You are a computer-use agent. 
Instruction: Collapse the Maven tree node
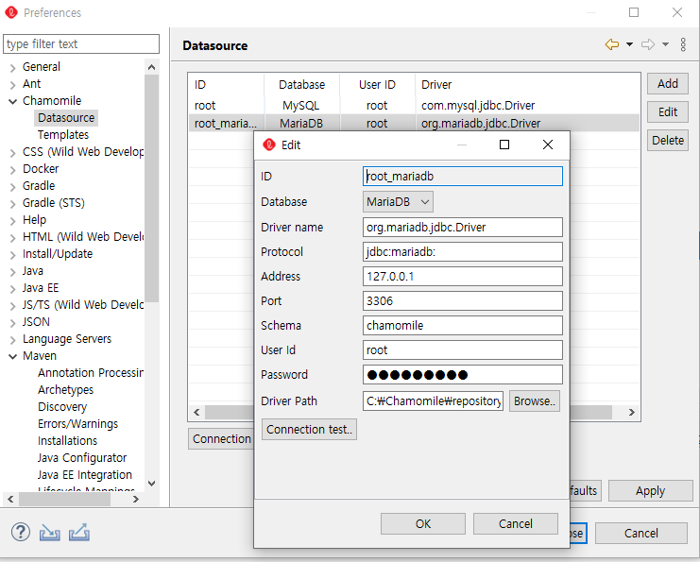click(12, 356)
